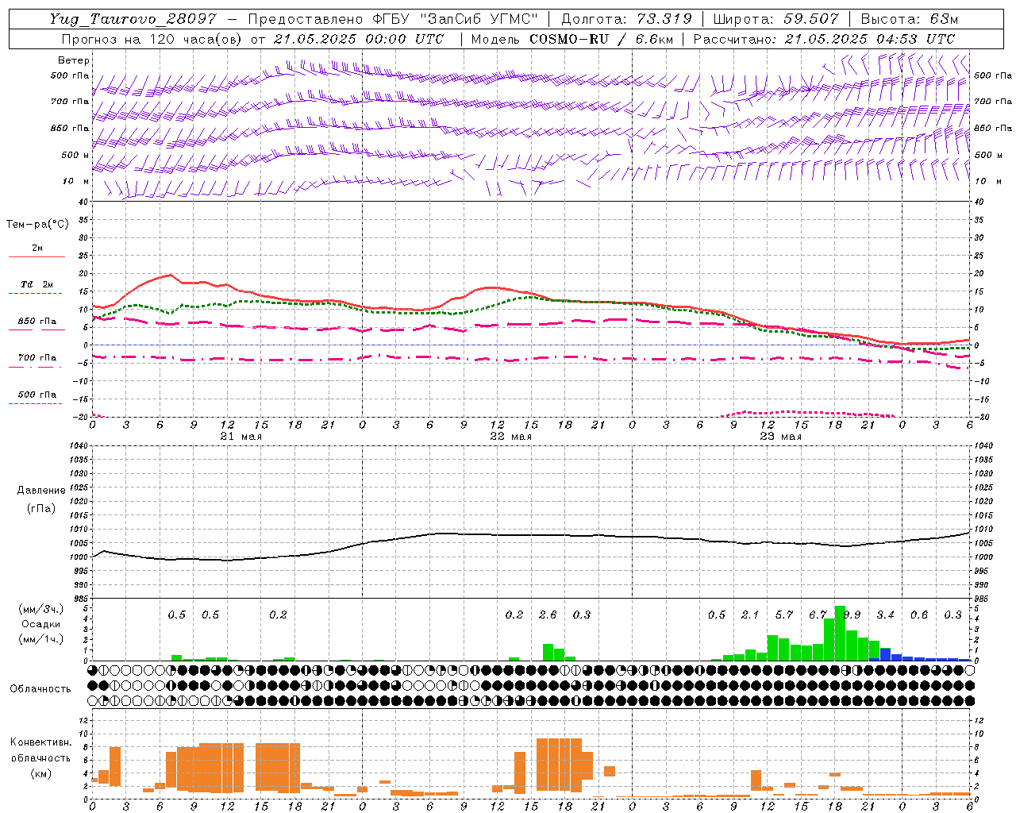
Task: Click the Высота: 63м value
Action: point(910,19)
